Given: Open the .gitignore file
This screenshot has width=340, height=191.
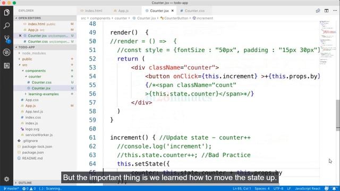Looking at the screenshot, I should pos(30,141).
